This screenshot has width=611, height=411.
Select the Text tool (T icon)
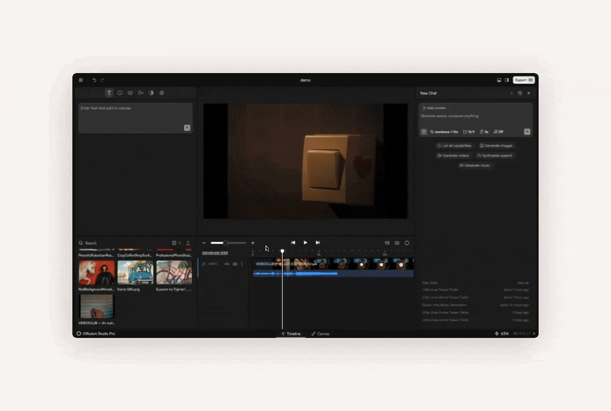coord(109,93)
